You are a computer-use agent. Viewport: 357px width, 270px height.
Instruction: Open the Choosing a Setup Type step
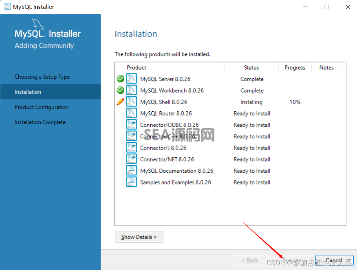pyautogui.click(x=42, y=77)
